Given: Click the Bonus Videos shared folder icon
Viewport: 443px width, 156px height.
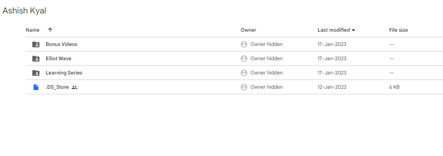Looking at the screenshot, I should coord(36,44).
